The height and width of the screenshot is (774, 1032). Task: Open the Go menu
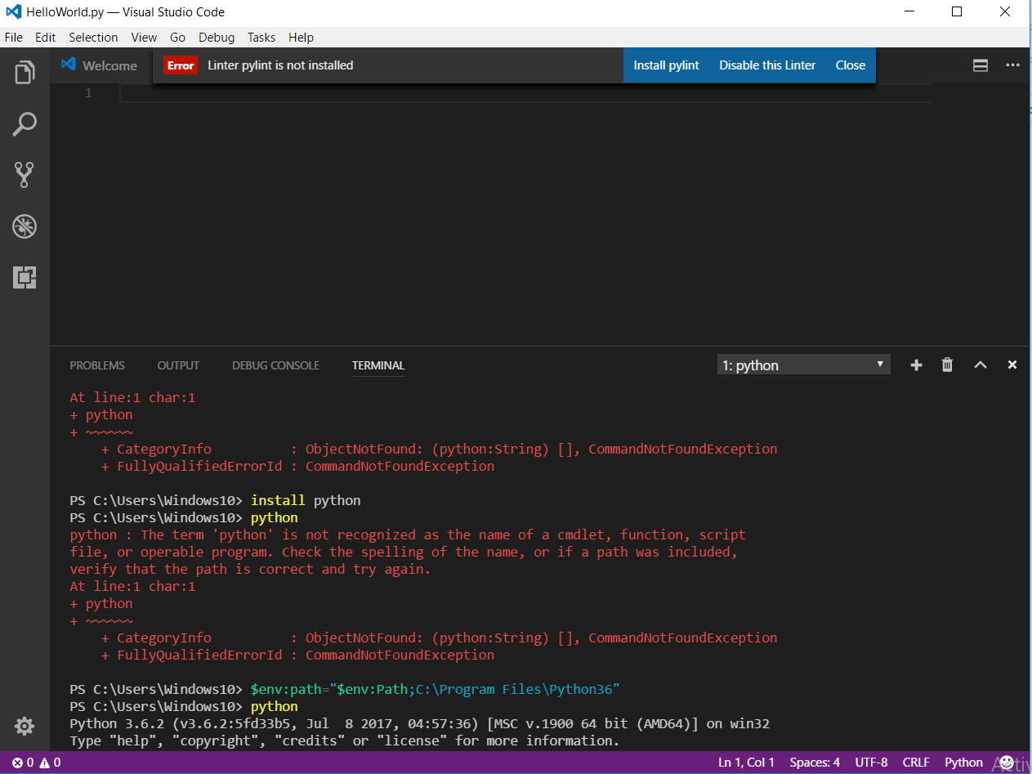point(178,38)
